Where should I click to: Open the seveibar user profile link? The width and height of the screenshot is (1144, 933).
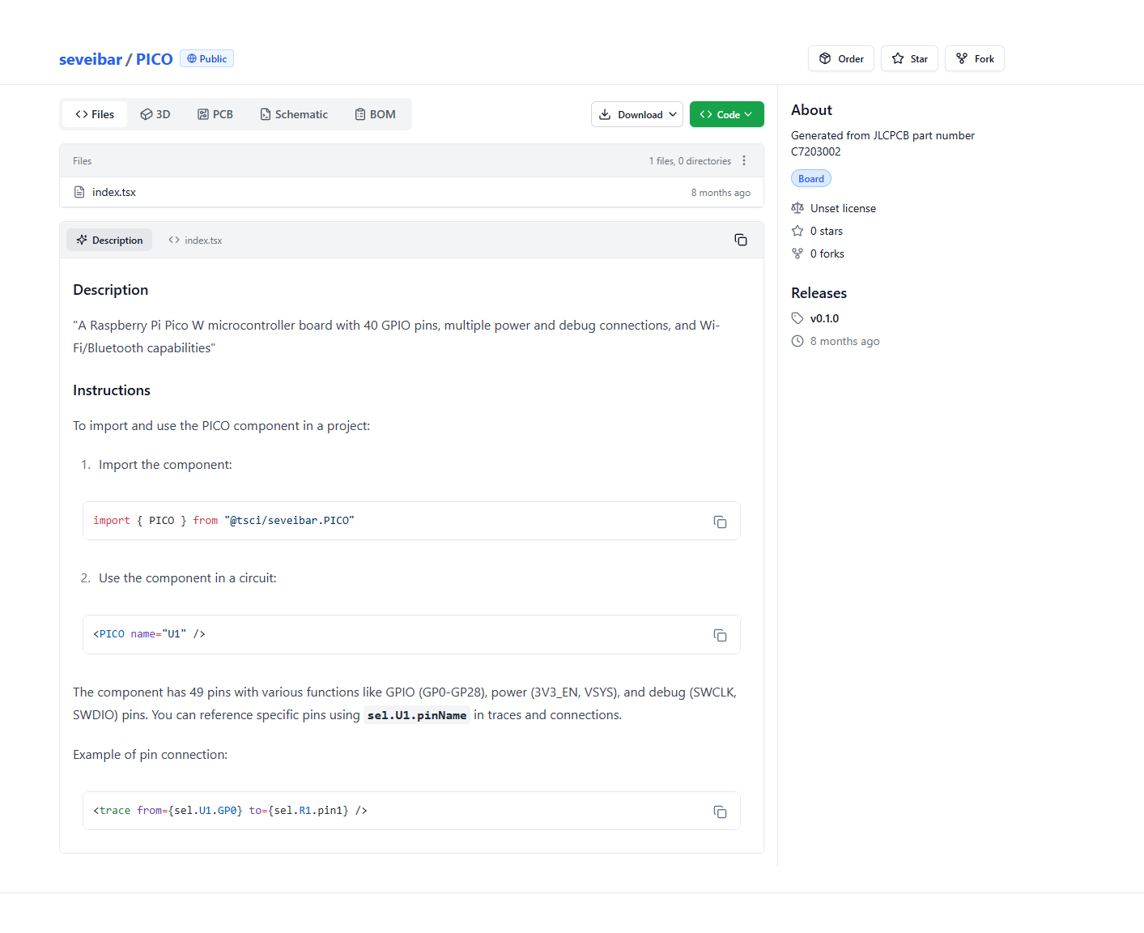91,59
